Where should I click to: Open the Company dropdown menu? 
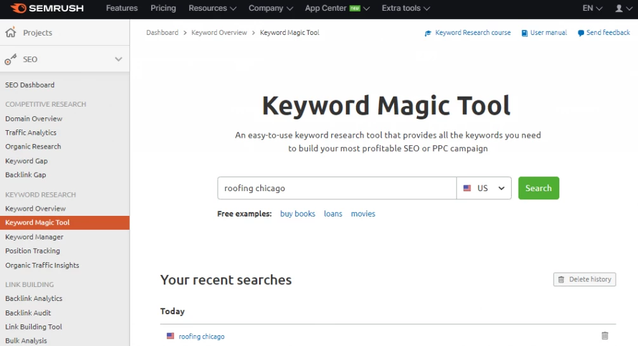270,8
